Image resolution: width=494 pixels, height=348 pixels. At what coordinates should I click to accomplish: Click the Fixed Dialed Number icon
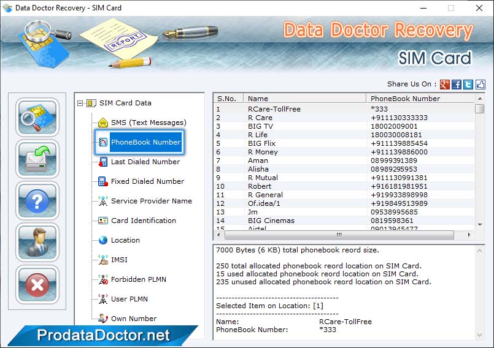click(x=103, y=181)
